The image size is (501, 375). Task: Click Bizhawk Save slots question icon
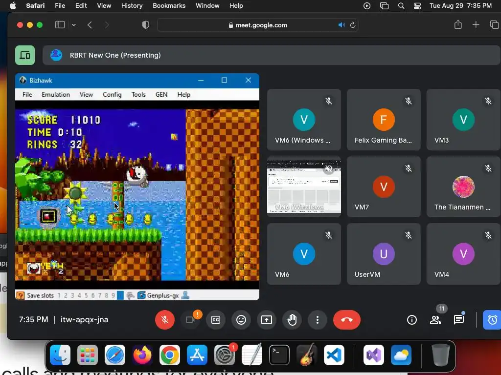(x=21, y=295)
